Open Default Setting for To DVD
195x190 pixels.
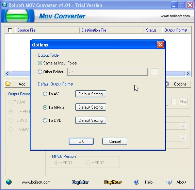pos(91,120)
